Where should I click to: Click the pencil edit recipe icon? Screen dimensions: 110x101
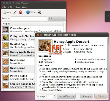15,12
